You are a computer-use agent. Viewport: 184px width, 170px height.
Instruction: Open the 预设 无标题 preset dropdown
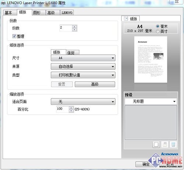click(151, 101)
